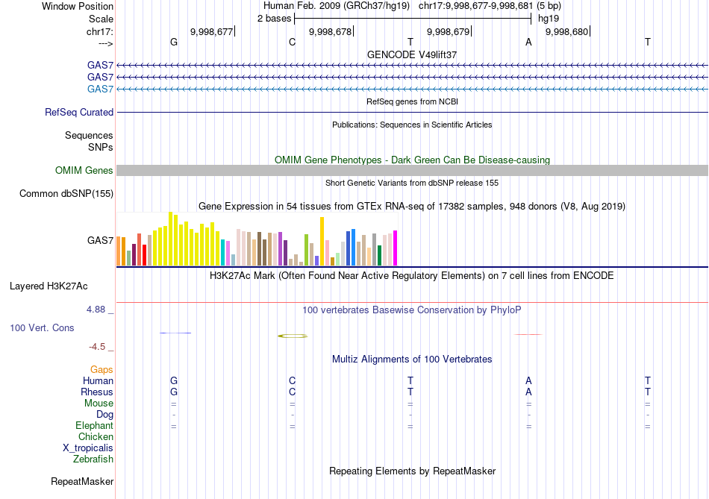The width and height of the screenshot is (709, 499).
Task: Click base C in the Rhesus alignment row
Action: pyautogui.click(x=292, y=392)
